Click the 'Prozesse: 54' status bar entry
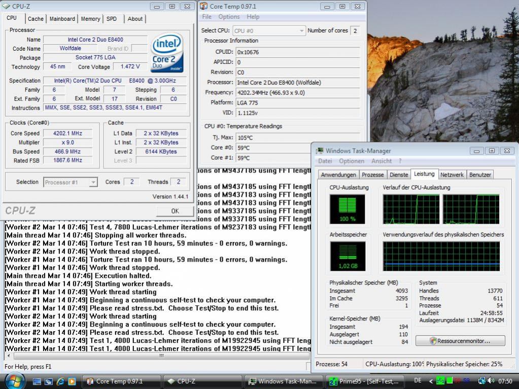 331,364
